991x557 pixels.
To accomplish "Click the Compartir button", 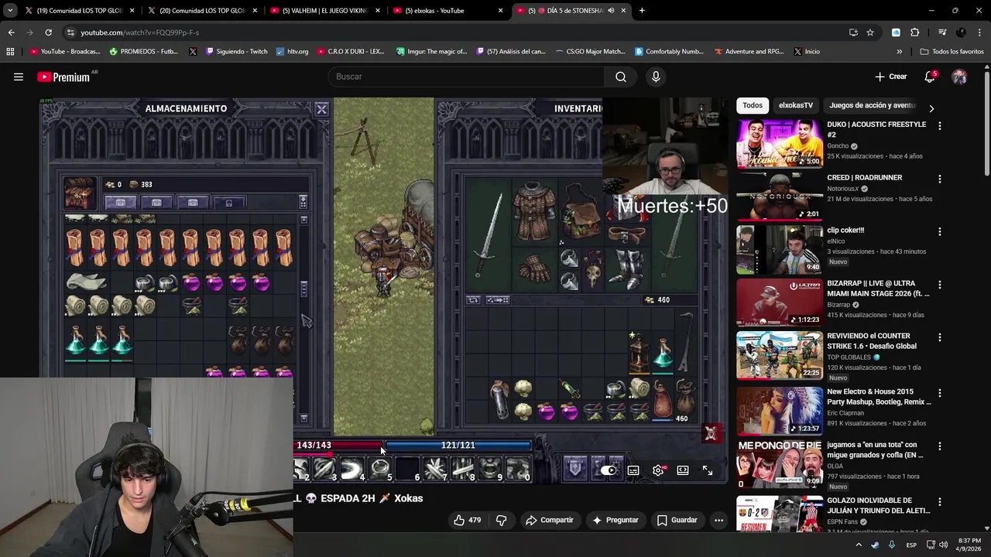I will (x=550, y=520).
